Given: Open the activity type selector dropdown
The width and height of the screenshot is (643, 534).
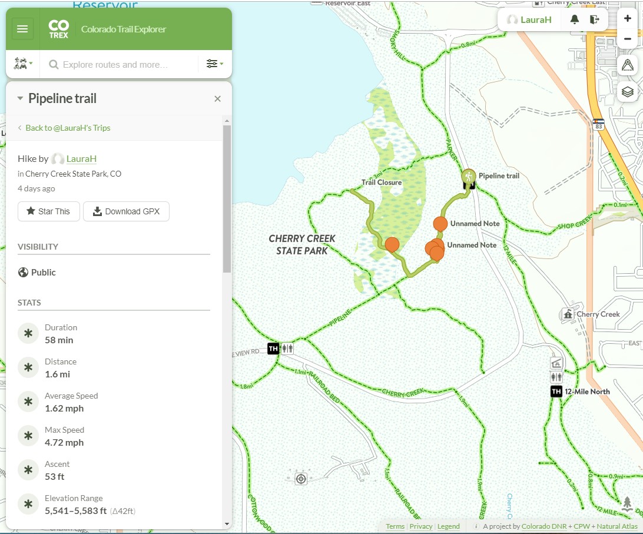Looking at the screenshot, I should tap(23, 64).
